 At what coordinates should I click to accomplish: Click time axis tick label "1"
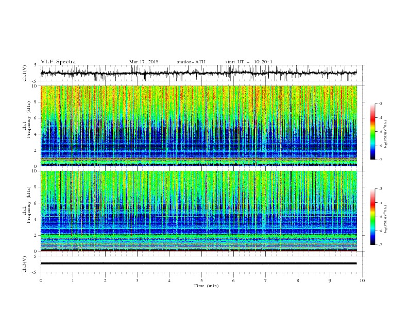point(73,281)
